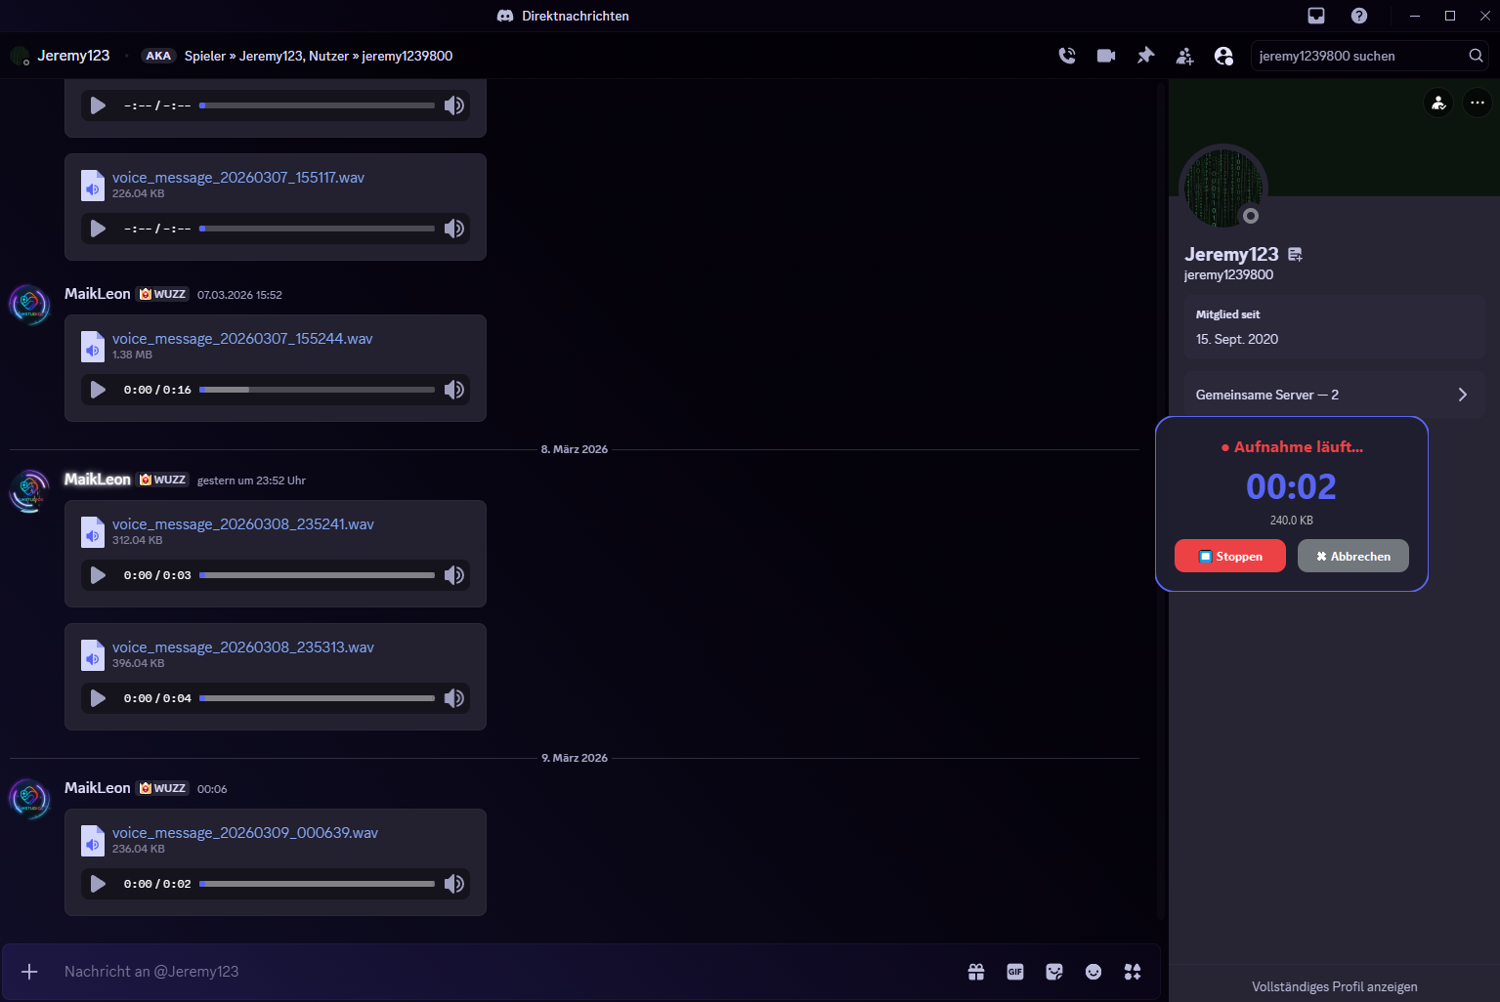
Task: Click MaikLeon username on 00:06 message
Action: click(98, 788)
